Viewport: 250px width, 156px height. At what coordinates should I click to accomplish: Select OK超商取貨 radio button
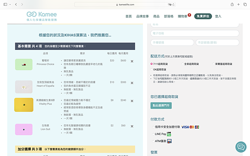(152, 69)
